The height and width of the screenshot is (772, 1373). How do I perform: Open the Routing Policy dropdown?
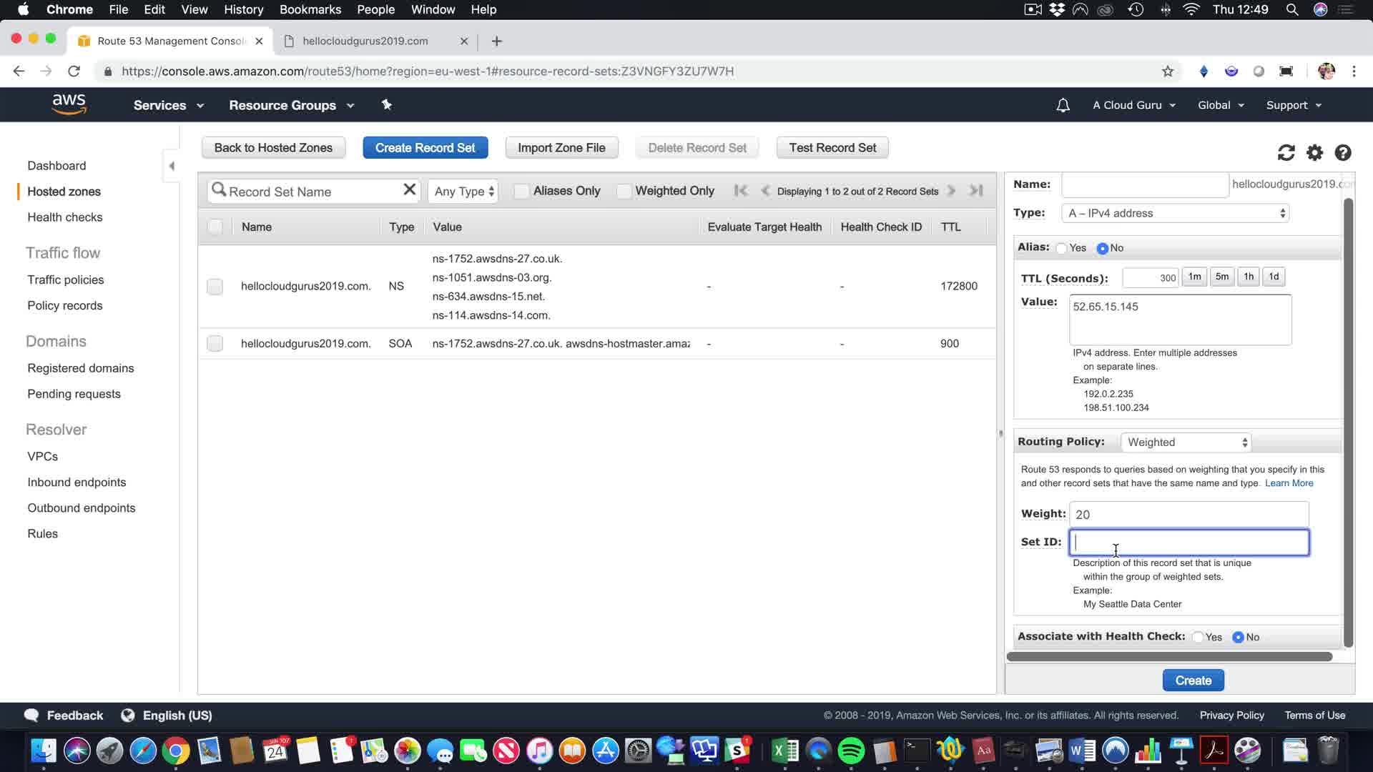pyautogui.click(x=1186, y=442)
